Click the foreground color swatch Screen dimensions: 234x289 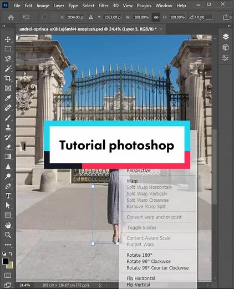(6, 261)
